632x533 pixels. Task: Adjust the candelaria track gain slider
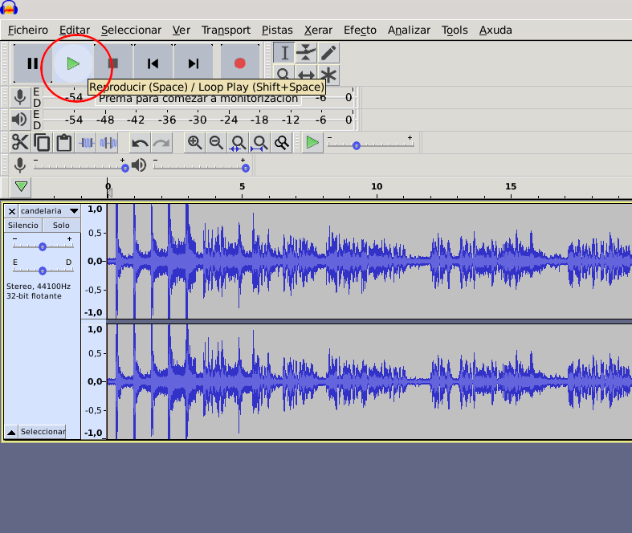coord(43,246)
